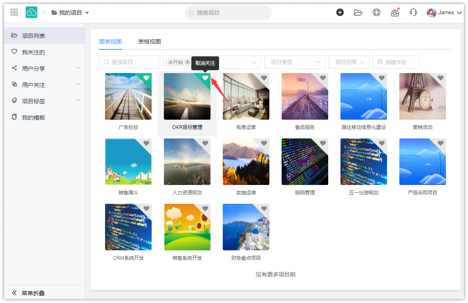Open the 财务盘点项目 project thumbnail
468x303 pixels.
(x=246, y=227)
